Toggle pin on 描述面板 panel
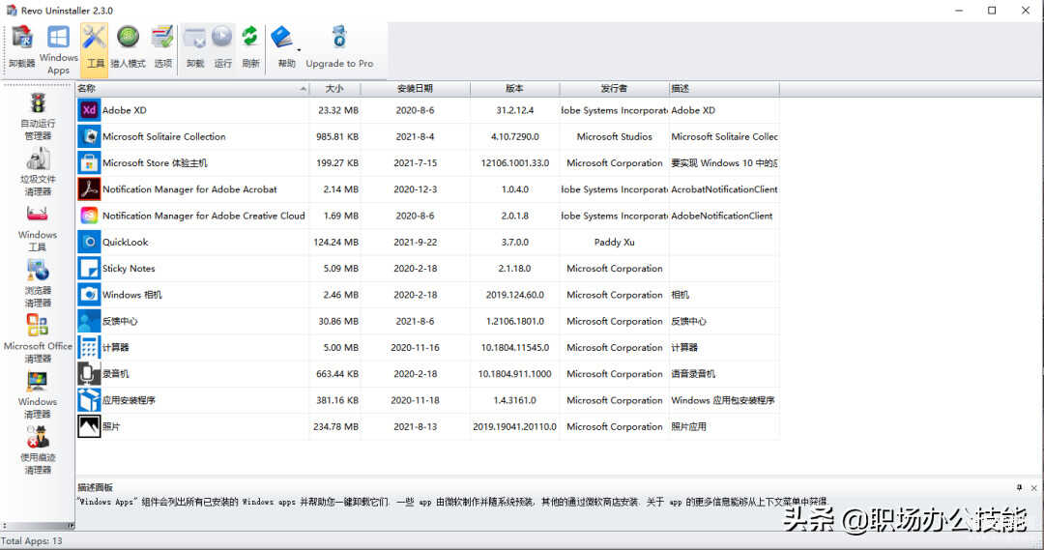The image size is (1044, 550). pos(1019,487)
